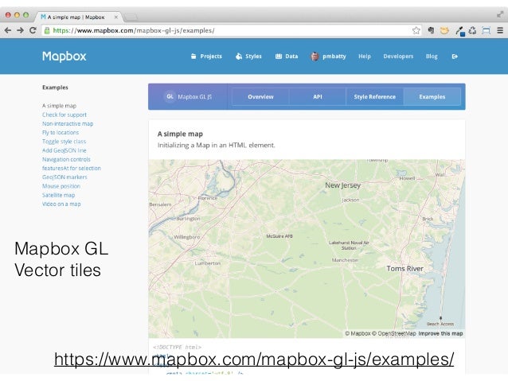Click the 'A simple map' heading
The width and height of the screenshot is (508, 381).
click(x=180, y=134)
